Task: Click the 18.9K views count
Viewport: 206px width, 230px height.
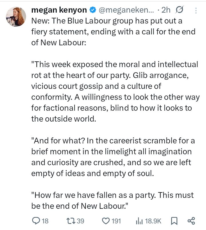Action: [153, 221]
